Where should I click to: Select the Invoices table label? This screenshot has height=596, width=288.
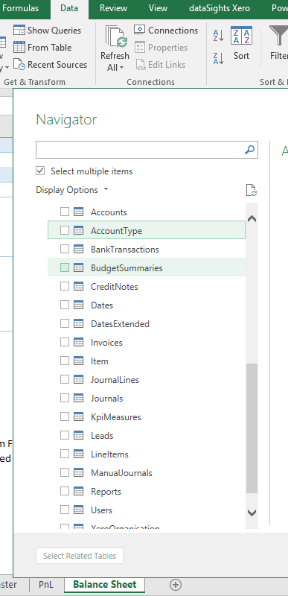106,343
